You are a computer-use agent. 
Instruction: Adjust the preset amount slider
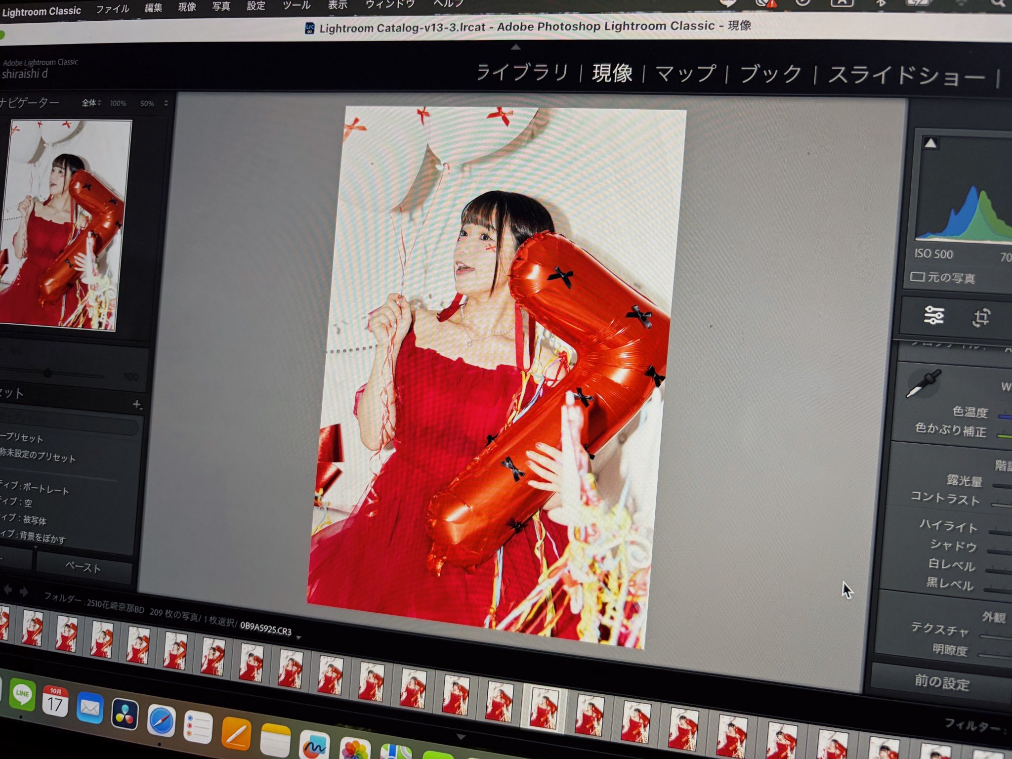(47, 374)
